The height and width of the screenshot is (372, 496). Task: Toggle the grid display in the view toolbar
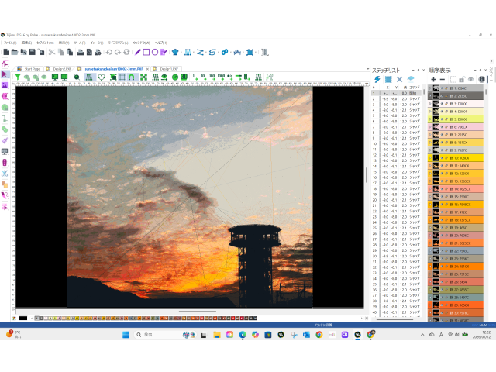tap(122, 77)
